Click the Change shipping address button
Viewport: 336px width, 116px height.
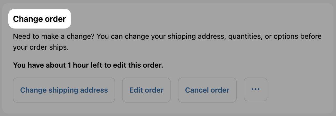click(x=64, y=90)
